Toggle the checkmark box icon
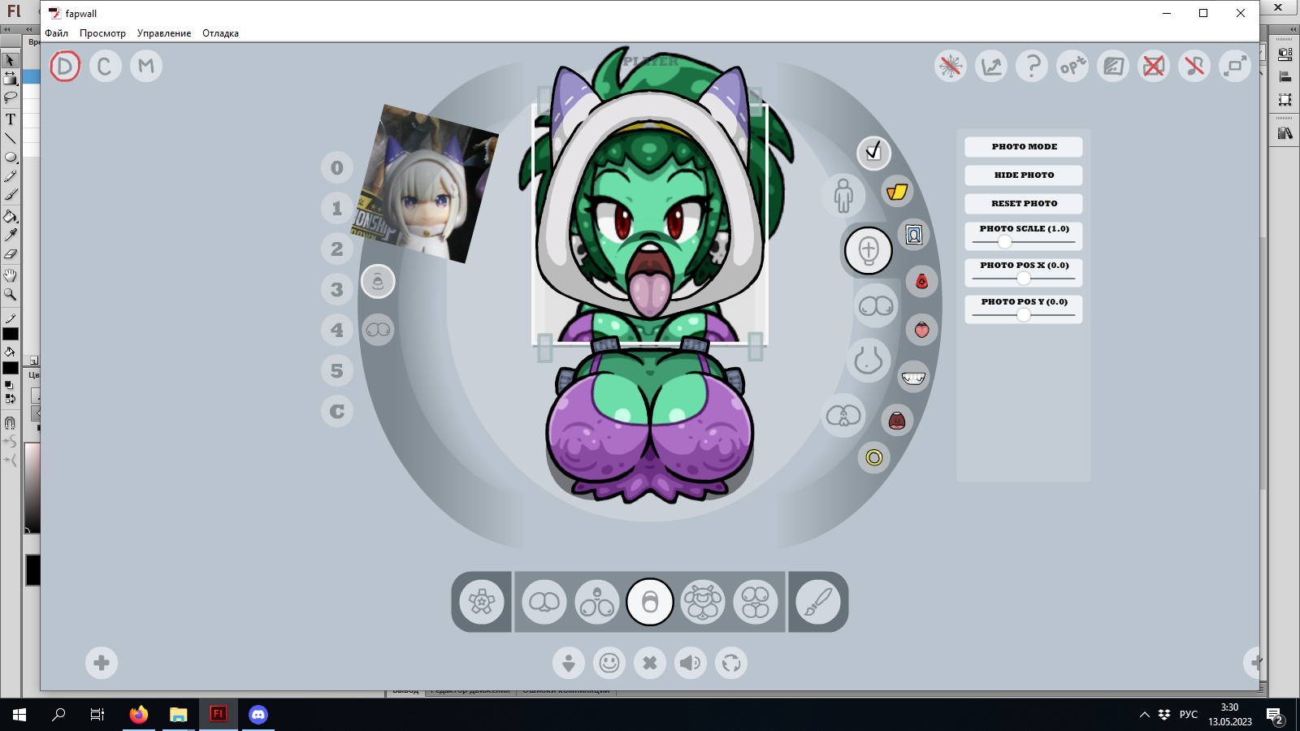The image size is (1300, 731). (x=873, y=152)
